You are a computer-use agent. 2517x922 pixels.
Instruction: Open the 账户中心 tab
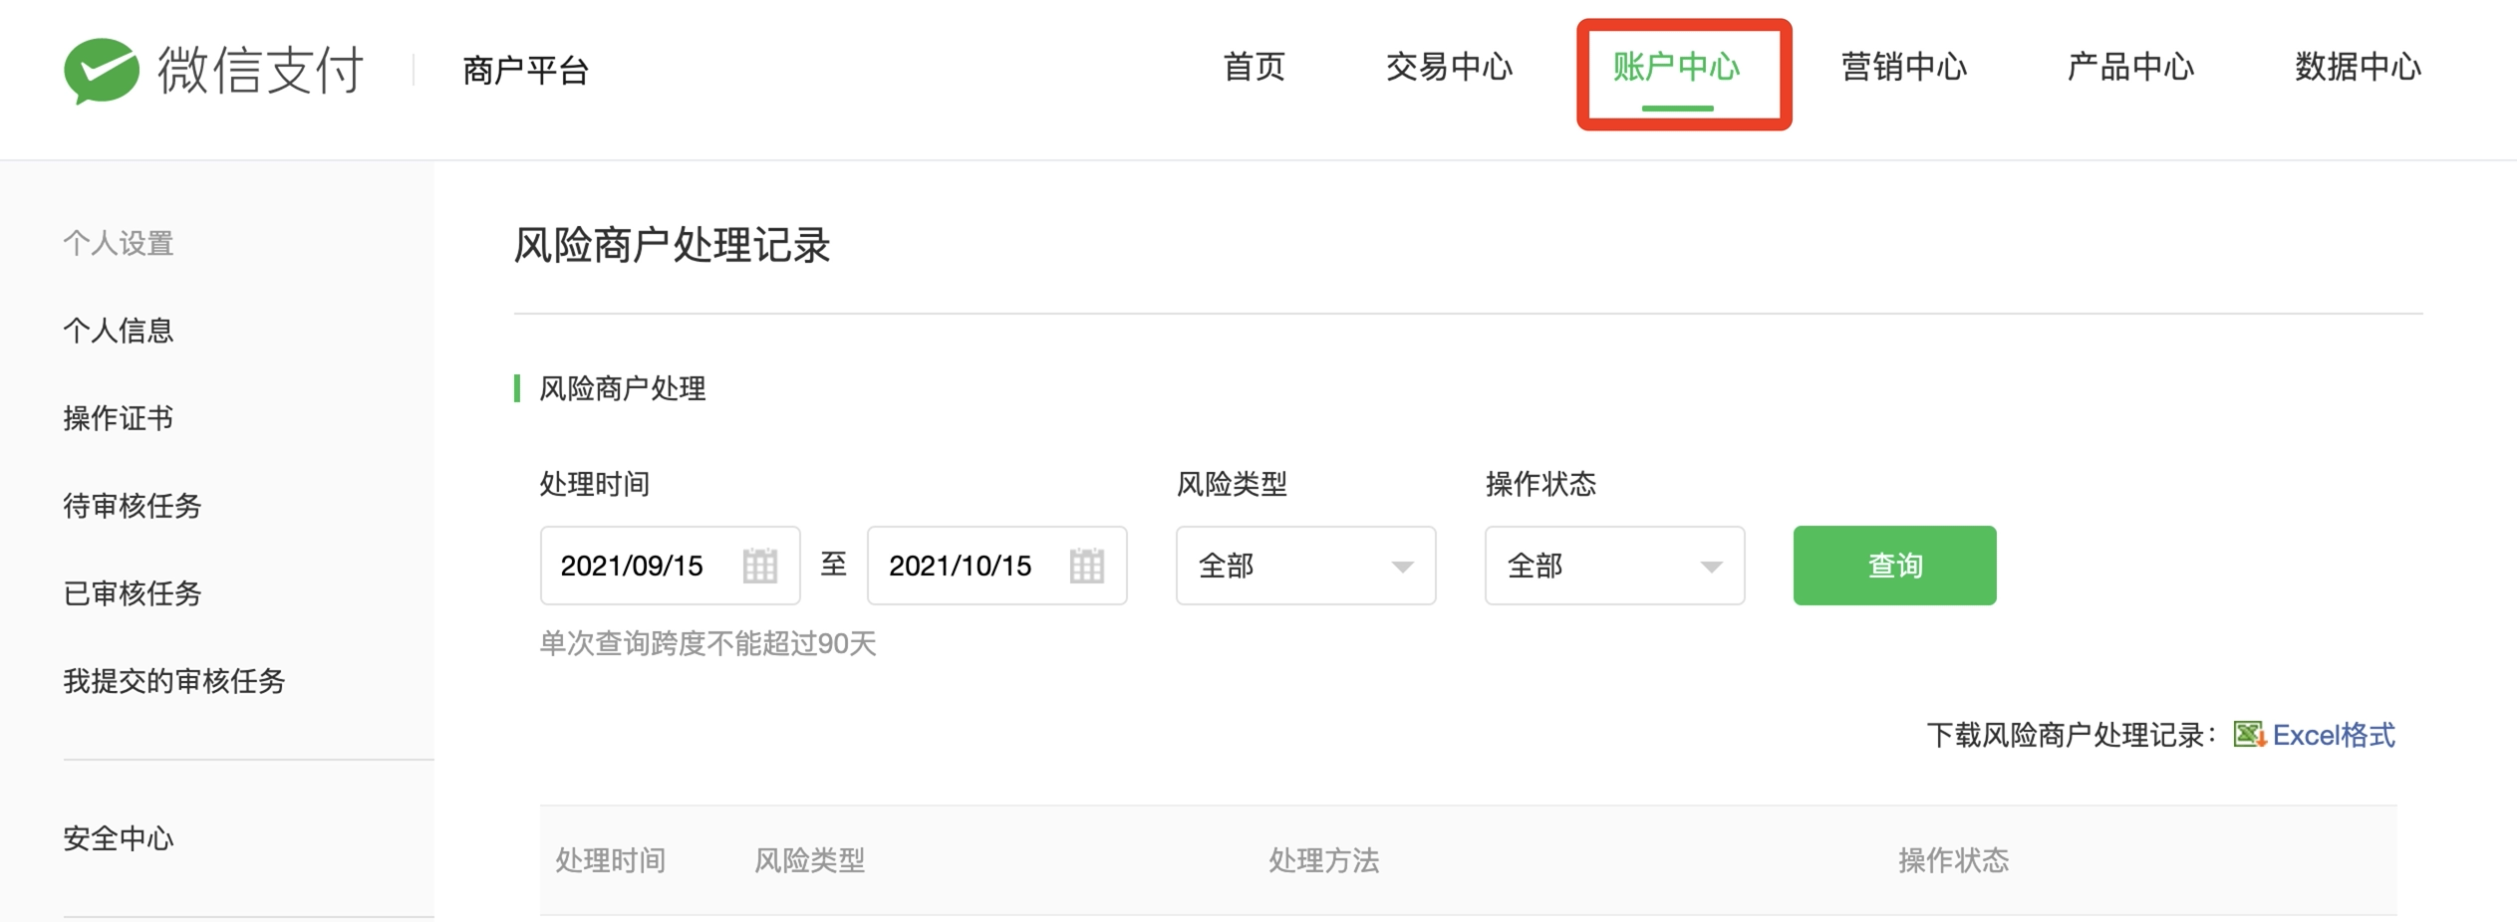(1677, 68)
